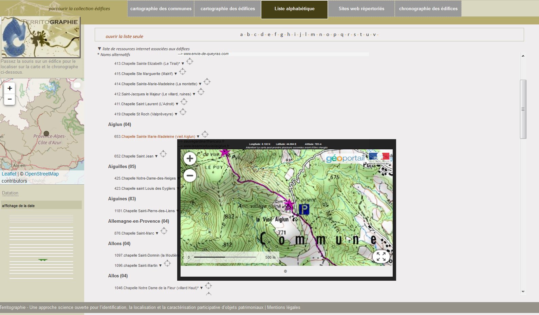Viewport: 539px width, 315px height.
Task: Click scrollbar down arrow of list
Action: point(523,292)
